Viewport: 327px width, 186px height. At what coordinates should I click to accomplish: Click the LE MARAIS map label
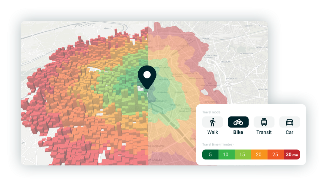point(163,92)
